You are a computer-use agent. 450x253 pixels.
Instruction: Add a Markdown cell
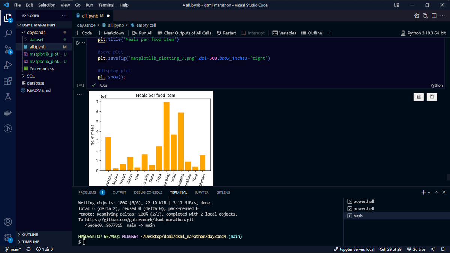(111, 33)
